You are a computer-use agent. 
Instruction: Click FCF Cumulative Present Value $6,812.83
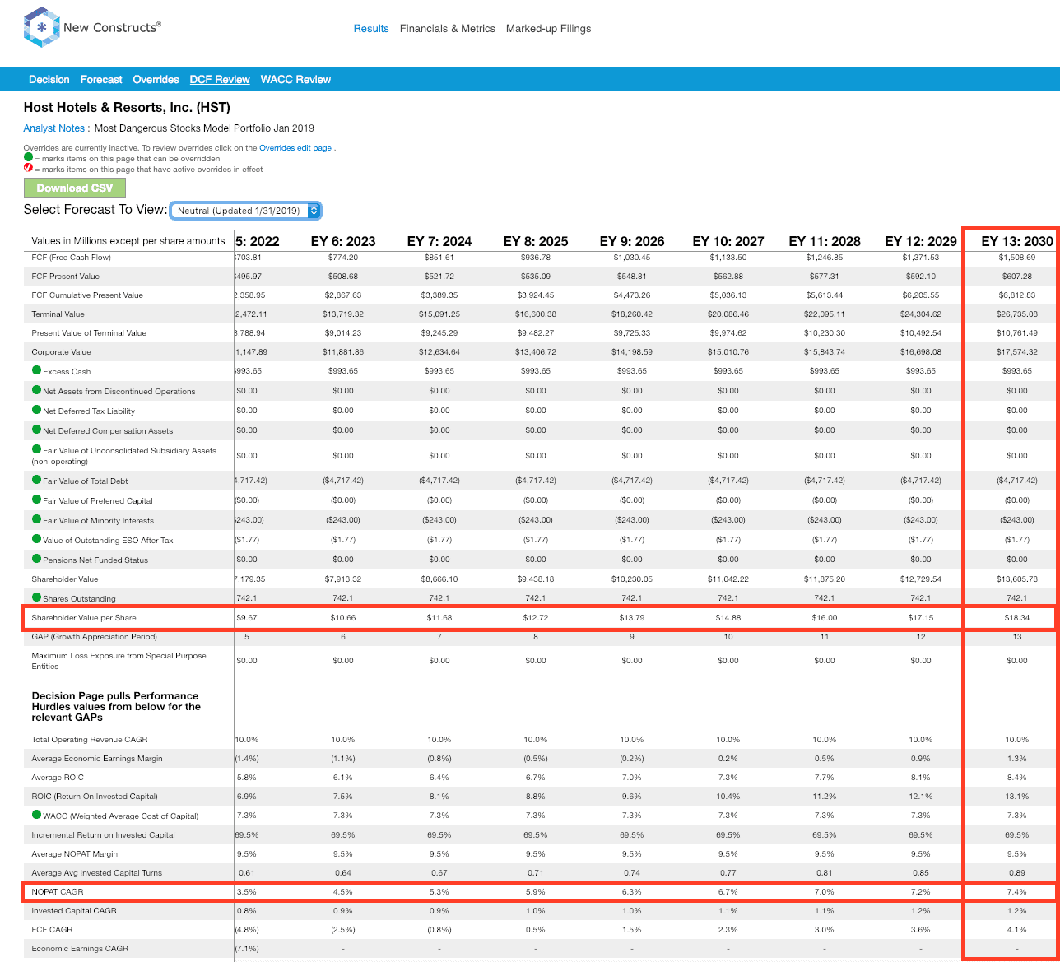[x=1017, y=295]
